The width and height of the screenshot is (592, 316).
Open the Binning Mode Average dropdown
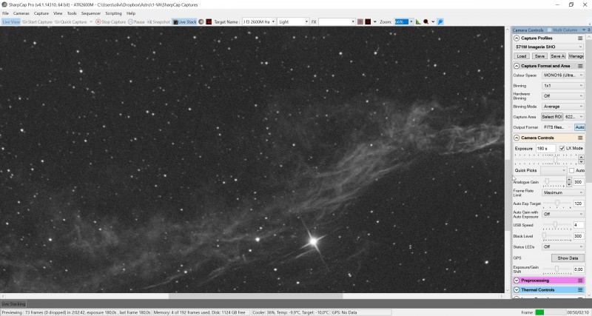coord(563,107)
